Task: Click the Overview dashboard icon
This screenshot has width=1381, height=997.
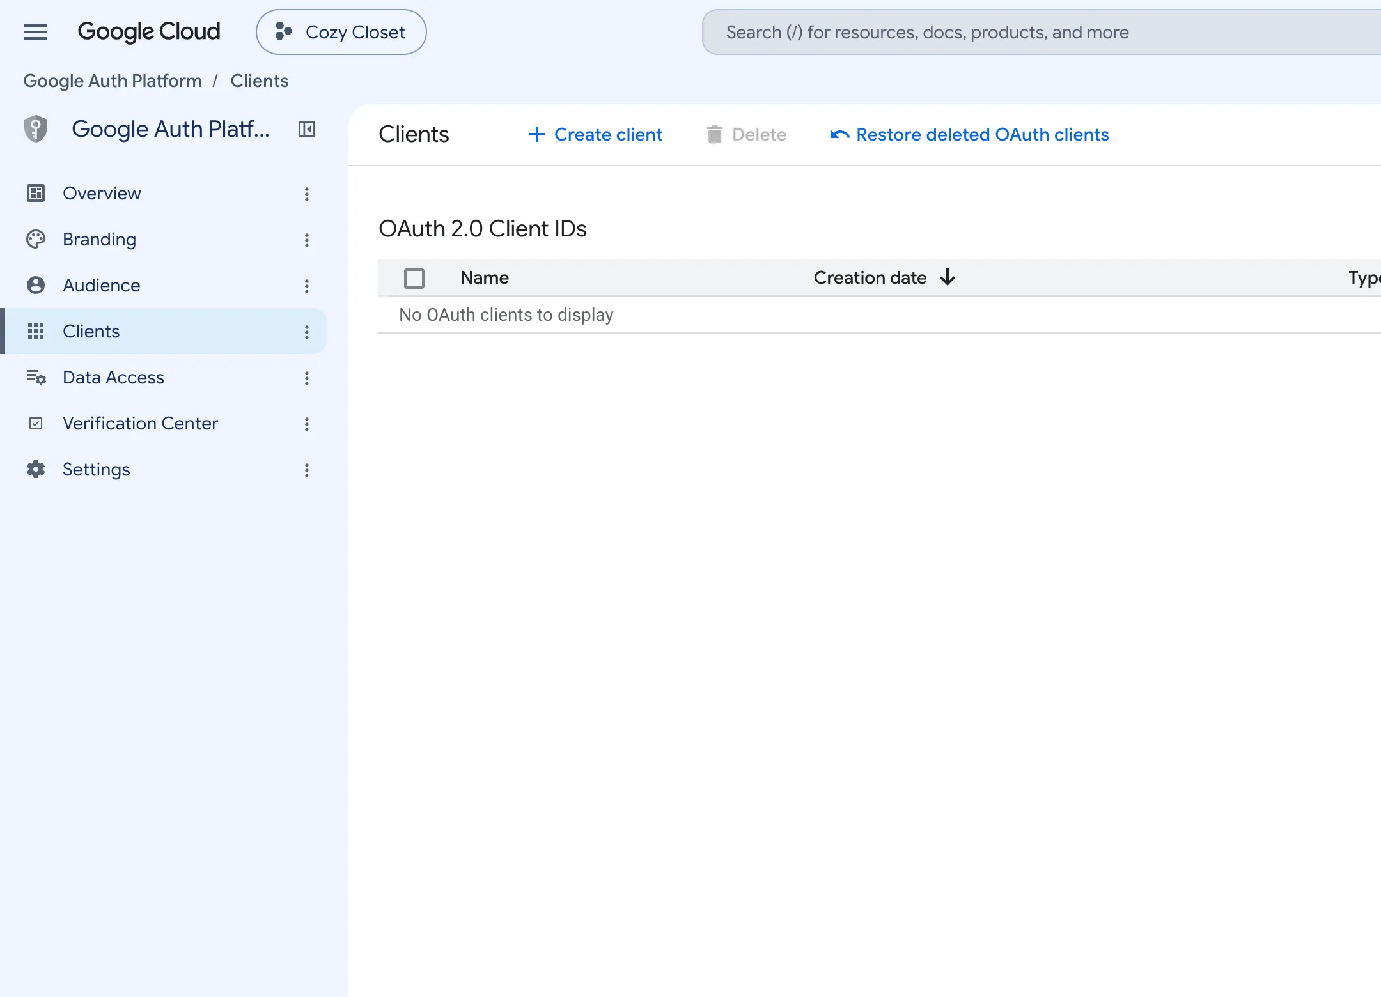Action: click(x=36, y=193)
